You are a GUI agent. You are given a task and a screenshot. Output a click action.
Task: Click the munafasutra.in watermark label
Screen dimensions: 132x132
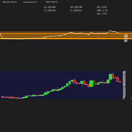point(30,2)
